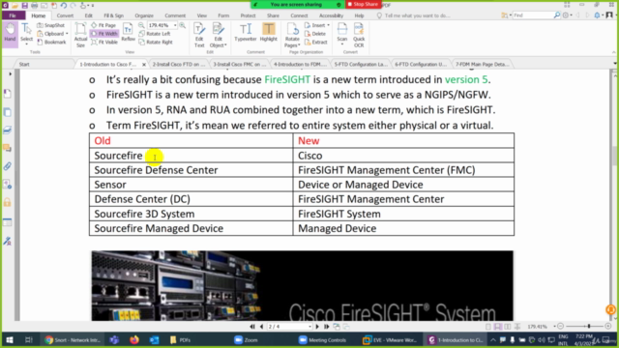Zoom in with the plus magnifier
This screenshot has width=619, height=348.
coord(183,25)
